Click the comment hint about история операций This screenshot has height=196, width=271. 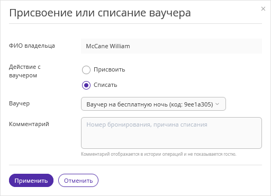point(158,154)
